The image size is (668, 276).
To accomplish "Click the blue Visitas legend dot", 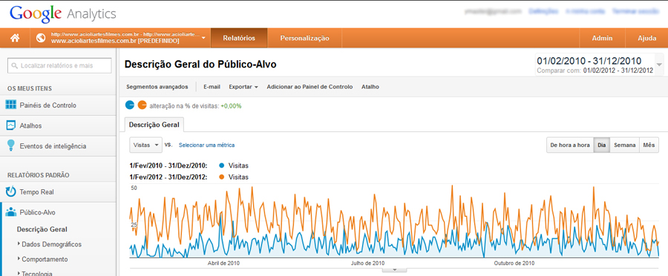I will [x=220, y=165].
